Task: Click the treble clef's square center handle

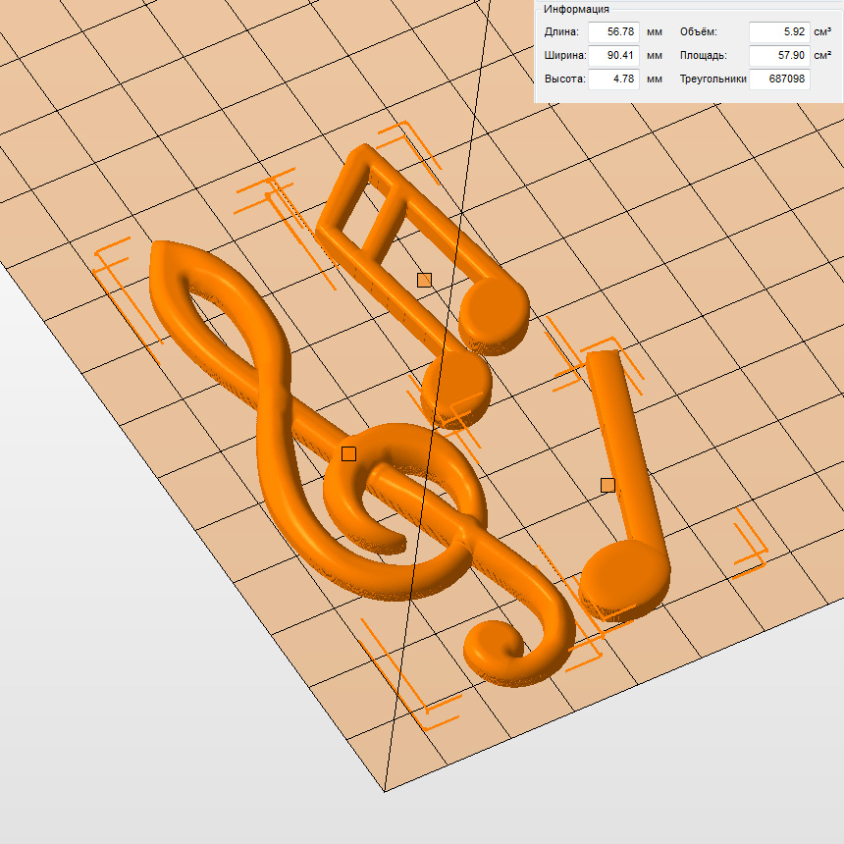Action: [x=348, y=453]
